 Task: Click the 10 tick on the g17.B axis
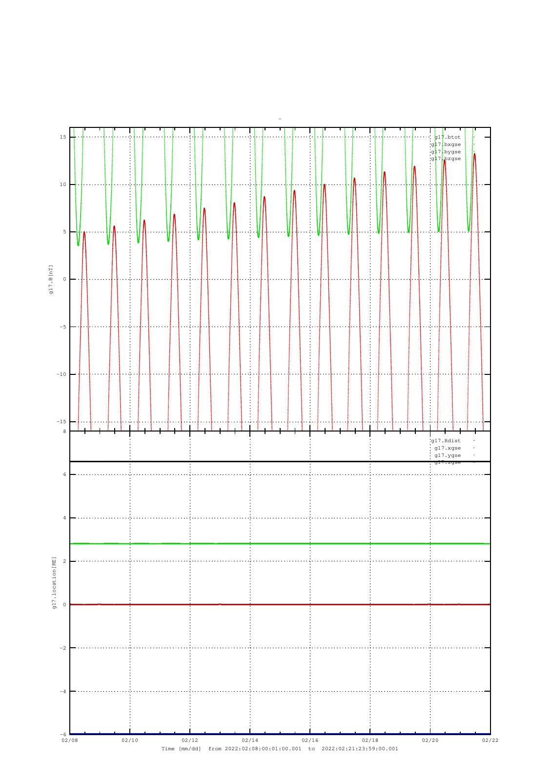(63, 185)
